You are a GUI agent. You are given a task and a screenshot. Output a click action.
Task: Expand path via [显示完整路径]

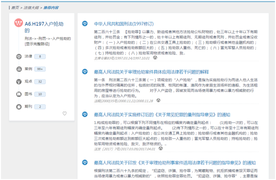coord(37,44)
